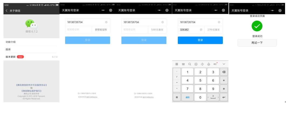The width and height of the screenshot is (291, 114).
Task: Tap keyboard backspace key
Action: 224,72
